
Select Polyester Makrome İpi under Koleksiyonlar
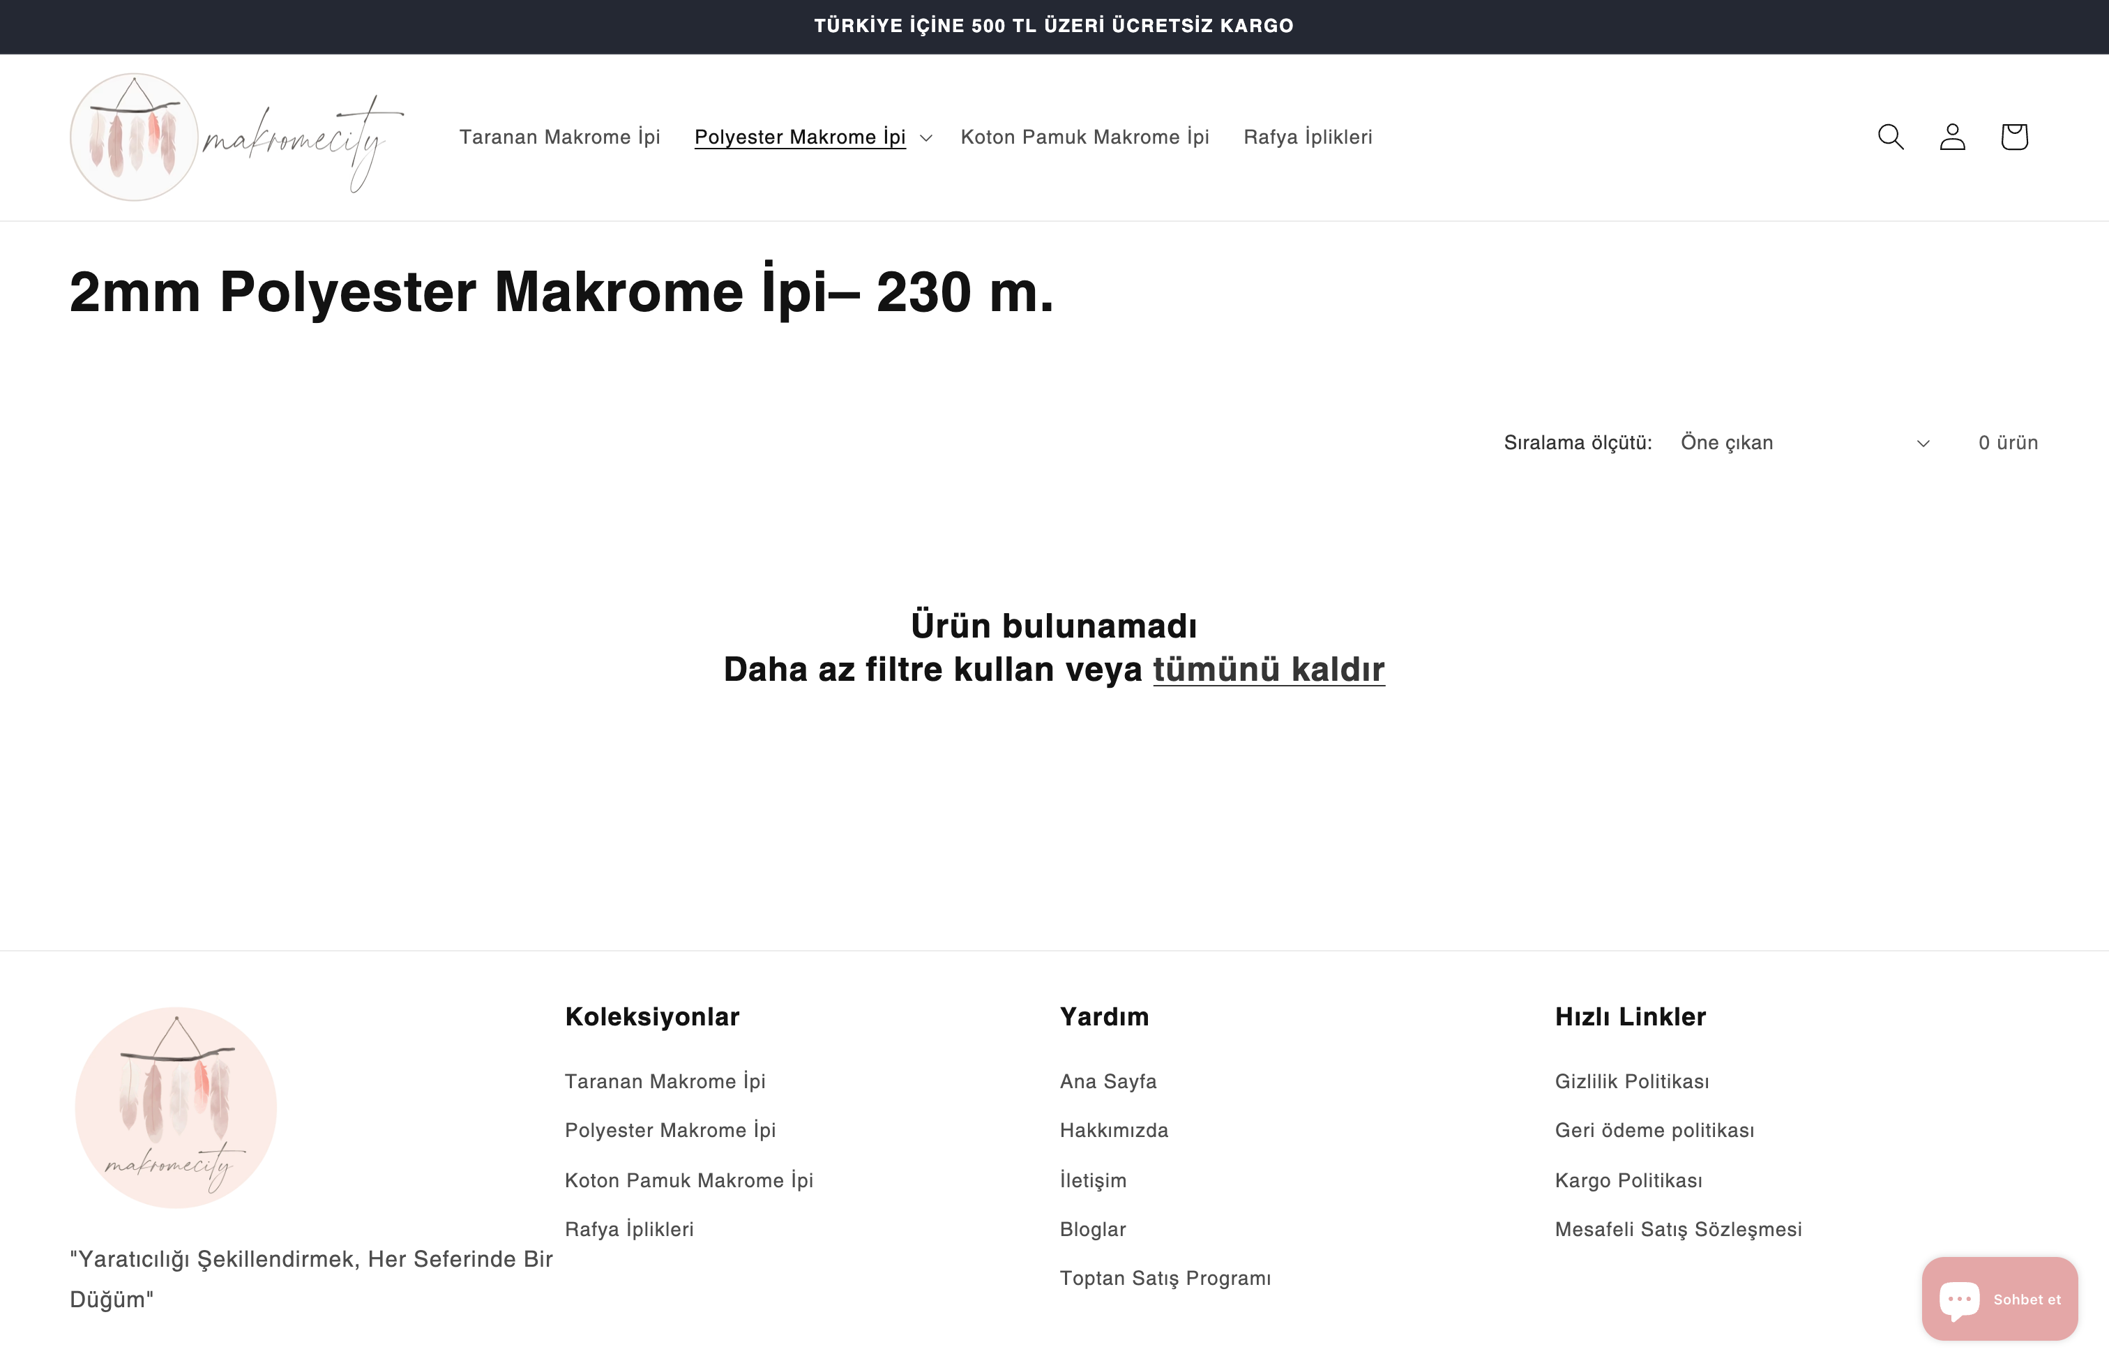(x=670, y=1131)
